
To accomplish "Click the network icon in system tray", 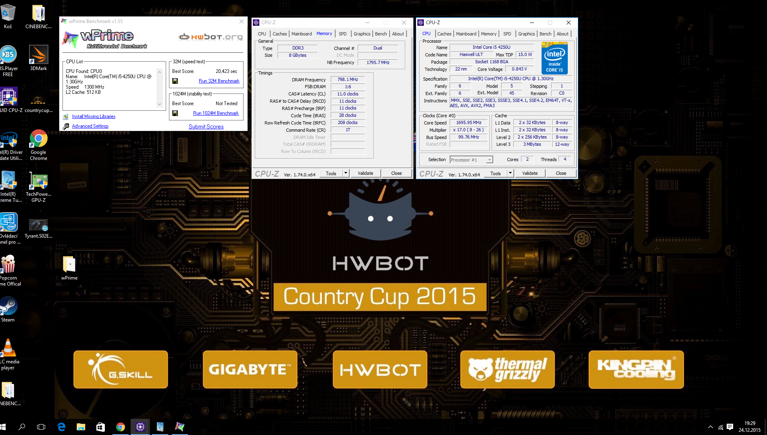I will pyautogui.click(x=720, y=427).
